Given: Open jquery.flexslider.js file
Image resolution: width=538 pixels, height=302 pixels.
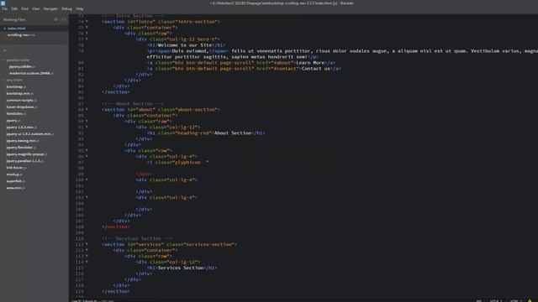Looking at the screenshot, I should click(x=21, y=148).
